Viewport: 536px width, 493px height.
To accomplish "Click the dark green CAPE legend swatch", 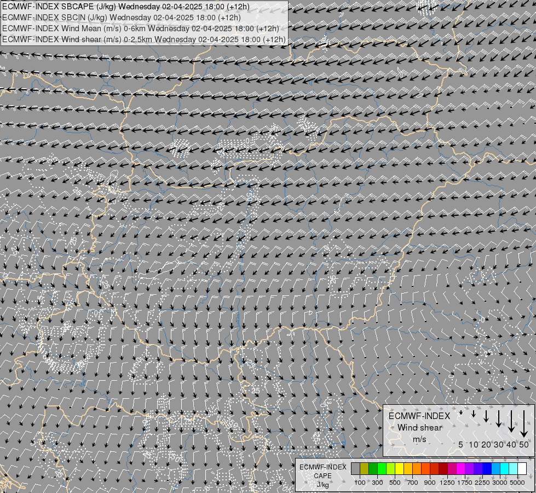I will [373, 469].
